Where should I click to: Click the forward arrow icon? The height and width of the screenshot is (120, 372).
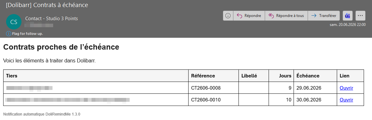(314, 16)
